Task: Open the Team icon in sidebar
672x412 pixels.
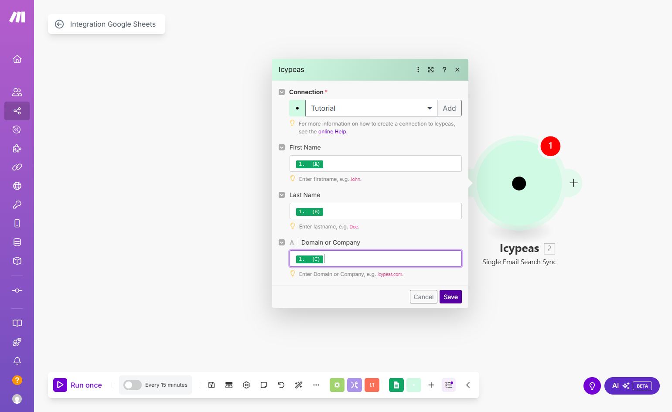Action: point(17,92)
